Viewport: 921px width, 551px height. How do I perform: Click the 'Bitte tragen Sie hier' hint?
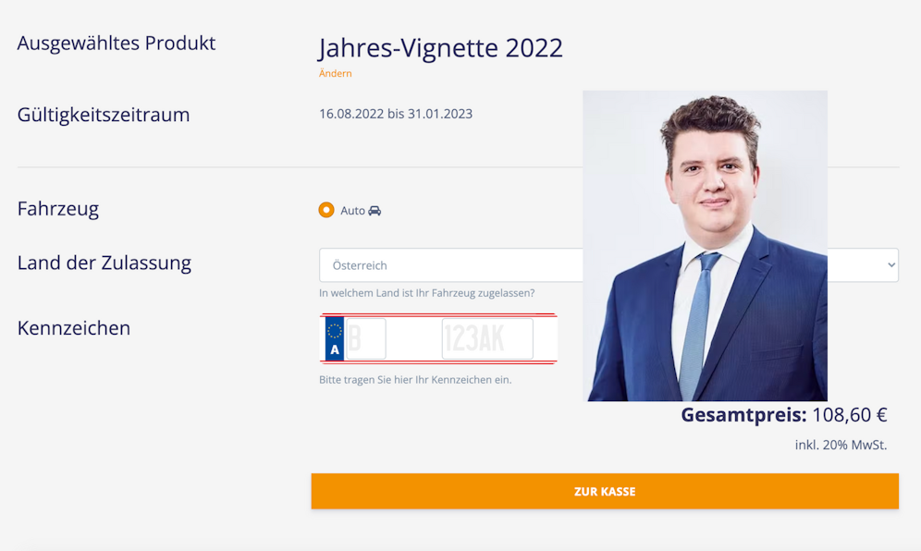(x=415, y=380)
